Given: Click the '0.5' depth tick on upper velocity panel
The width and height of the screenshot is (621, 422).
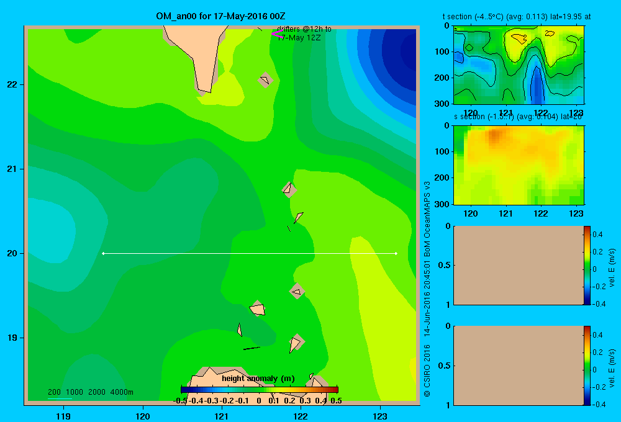Looking at the screenshot, I should coord(445,265).
